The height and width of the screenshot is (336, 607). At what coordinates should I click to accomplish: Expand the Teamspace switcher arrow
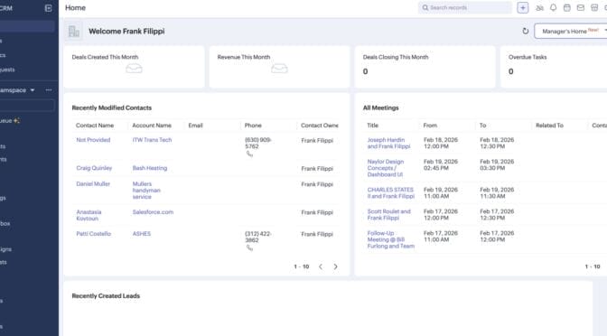[33, 90]
